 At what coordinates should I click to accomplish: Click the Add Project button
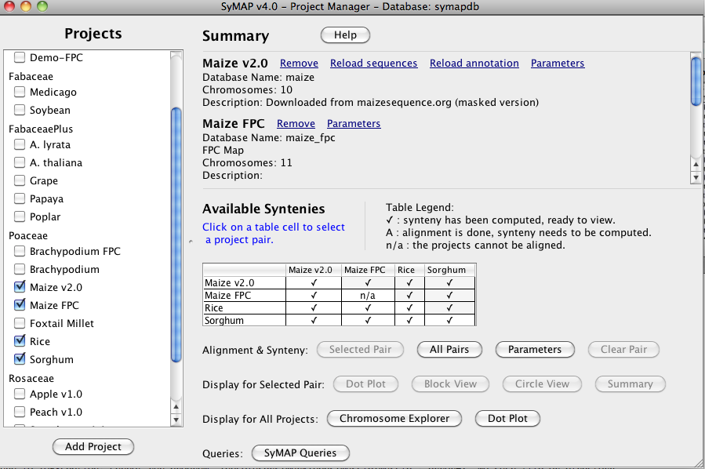(x=93, y=446)
